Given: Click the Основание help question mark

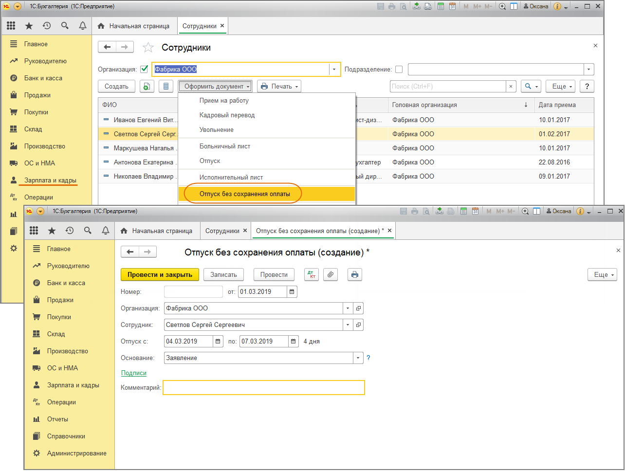Looking at the screenshot, I should coord(368,358).
